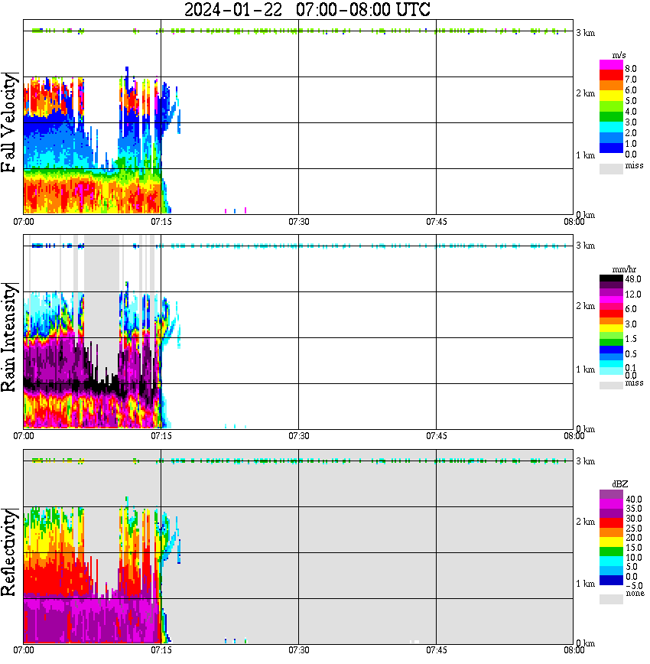Click the '5.0' value in the m/s legend
Screen dimensions: 650x664
631,101
